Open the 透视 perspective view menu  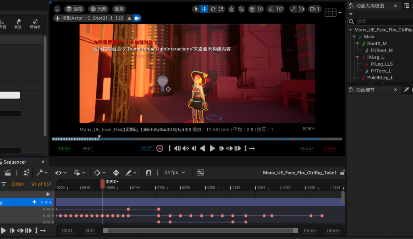74,9
